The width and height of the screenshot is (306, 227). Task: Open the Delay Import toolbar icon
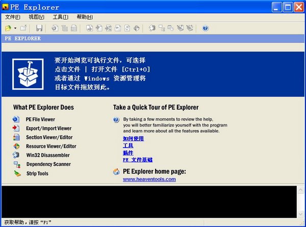[x=108, y=28]
